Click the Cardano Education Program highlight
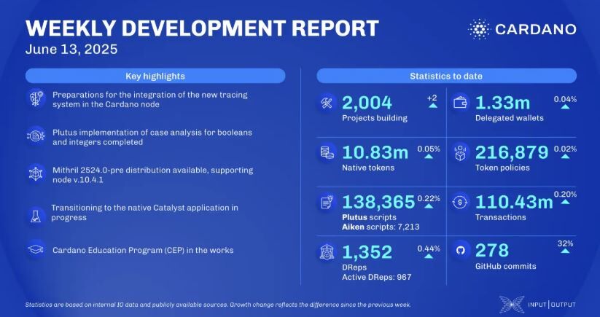The image size is (600, 317). pyautogui.click(x=143, y=251)
